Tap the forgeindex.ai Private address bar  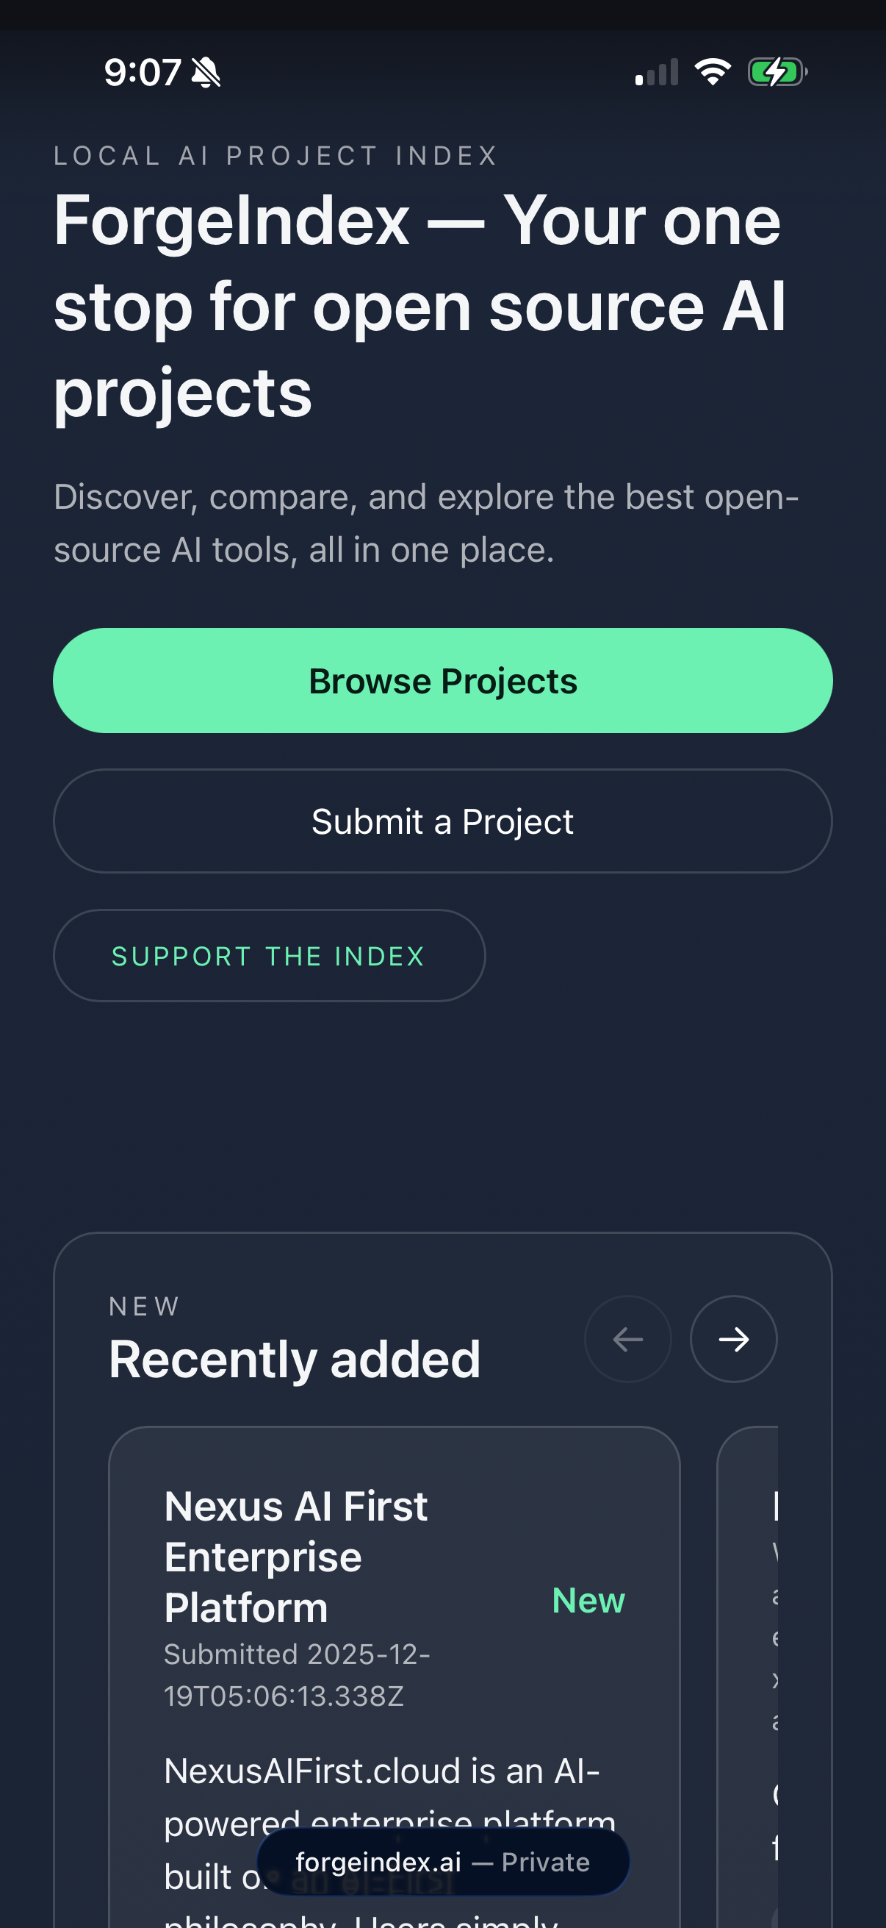(x=442, y=1861)
